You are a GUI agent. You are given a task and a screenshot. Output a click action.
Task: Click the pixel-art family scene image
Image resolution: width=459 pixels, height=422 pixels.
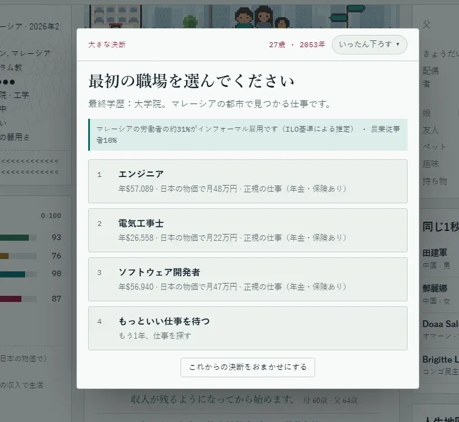[242, 17]
